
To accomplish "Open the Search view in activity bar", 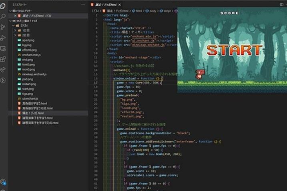I will (3, 16).
